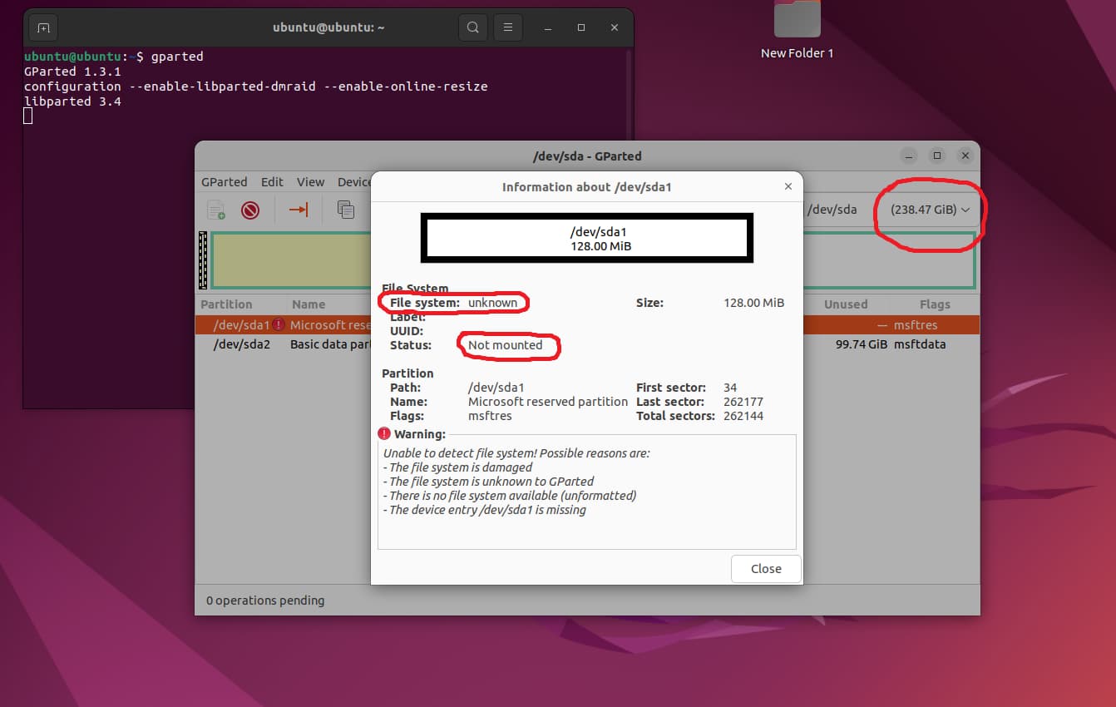Click the Delete partition toolbar icon
The width and height of the screenshot is (1116, 707).
[x=250, y=210]
